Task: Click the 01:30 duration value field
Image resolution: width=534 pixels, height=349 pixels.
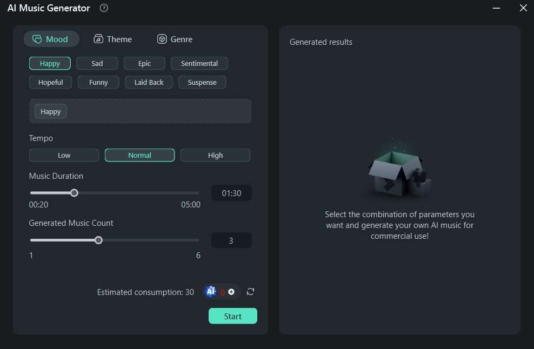Action: tap(231, 193)
